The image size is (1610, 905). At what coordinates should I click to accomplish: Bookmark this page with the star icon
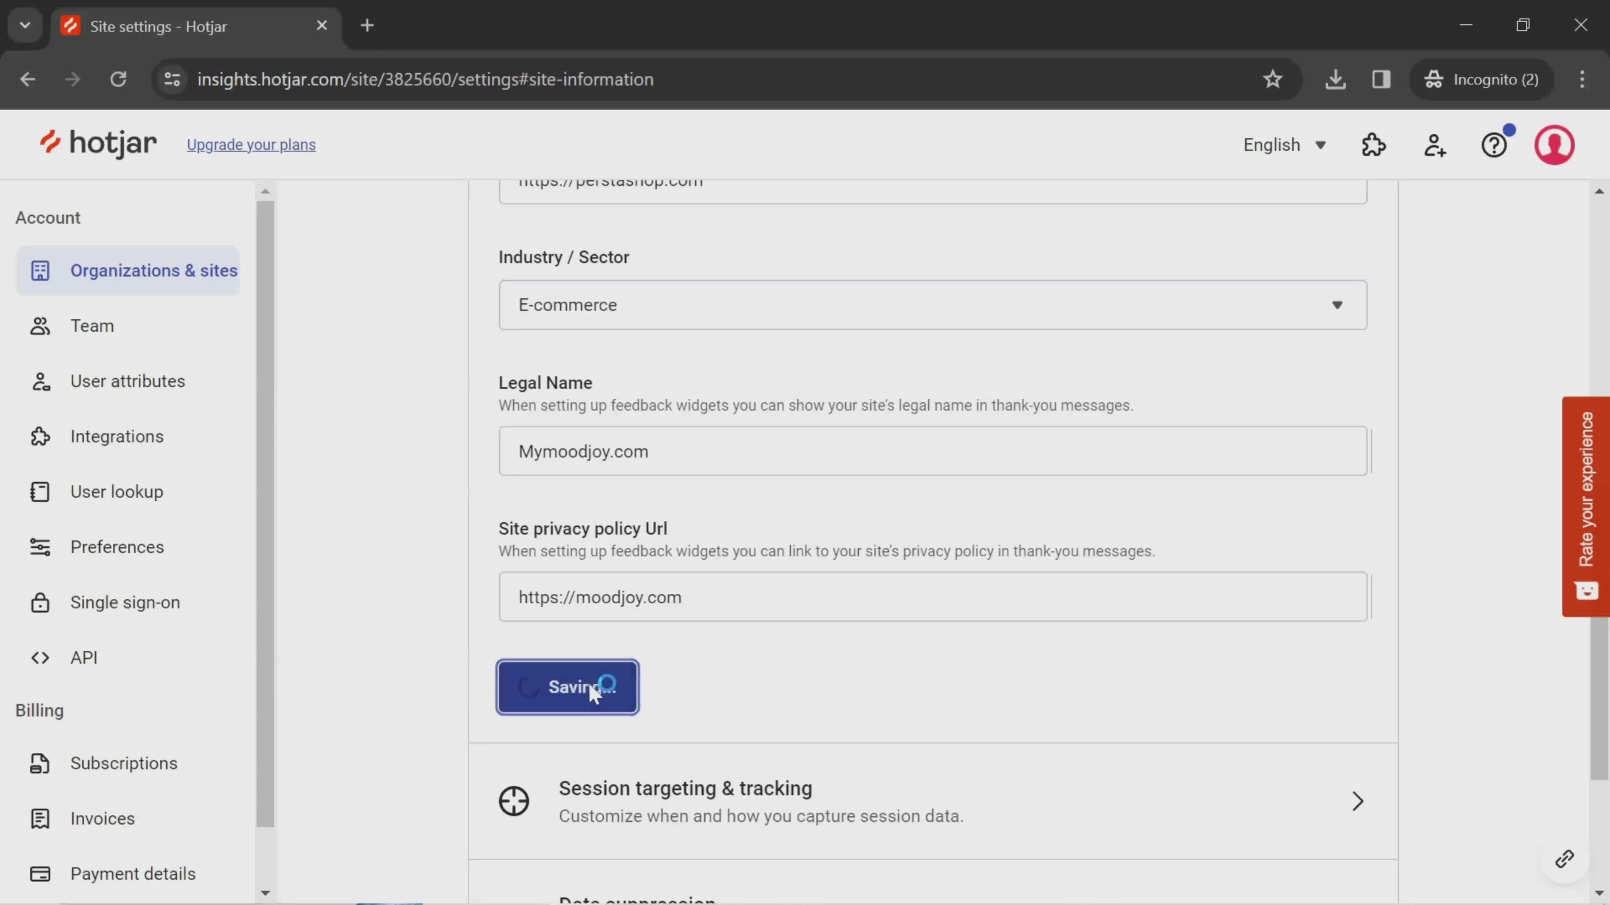[1272, 79]
